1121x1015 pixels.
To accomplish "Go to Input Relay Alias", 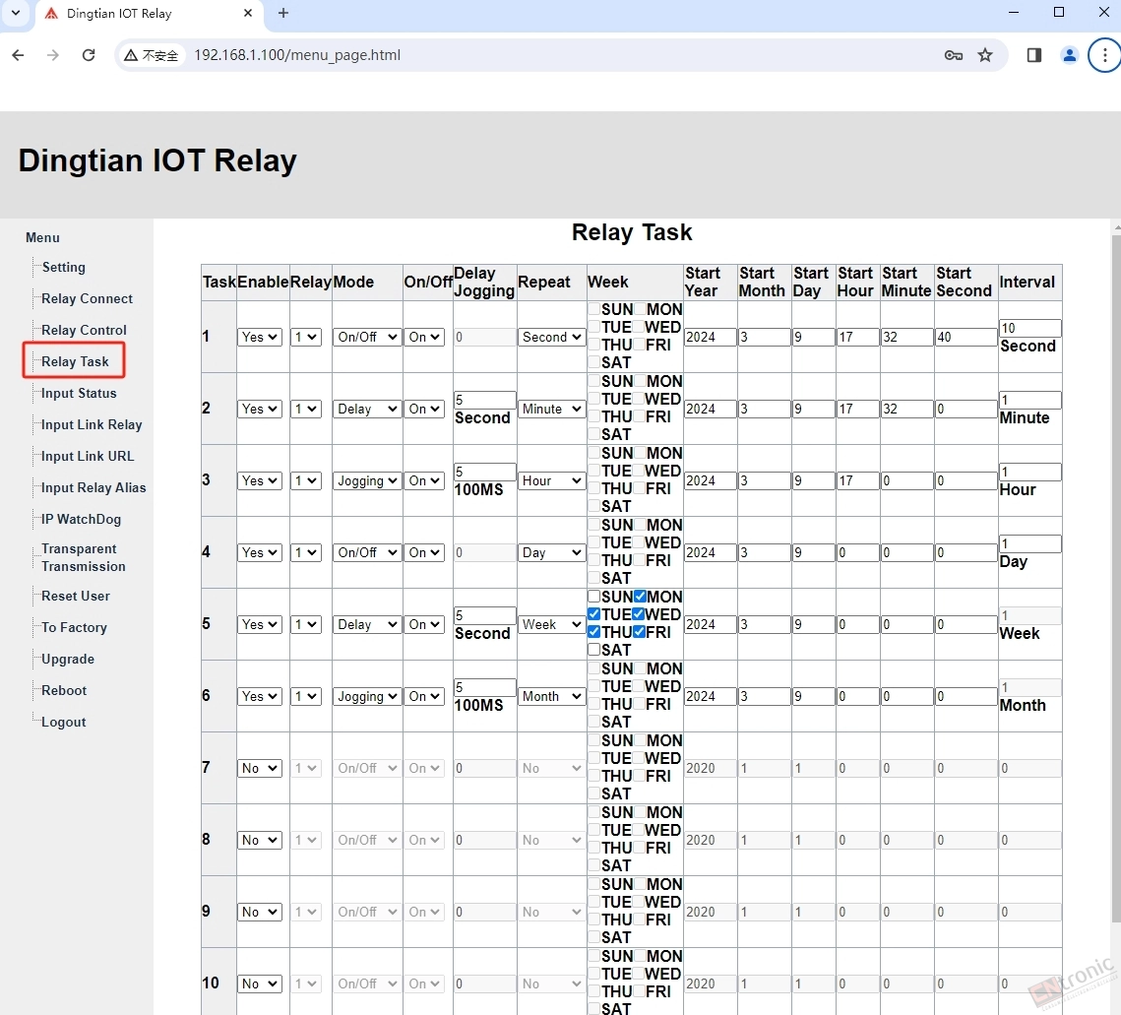I will click(93, 487).
